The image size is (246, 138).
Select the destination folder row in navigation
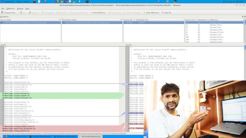(92, 23)
